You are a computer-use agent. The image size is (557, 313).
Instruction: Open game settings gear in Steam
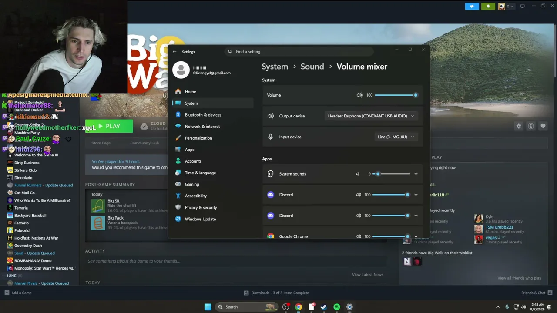(x=518, y=126)
